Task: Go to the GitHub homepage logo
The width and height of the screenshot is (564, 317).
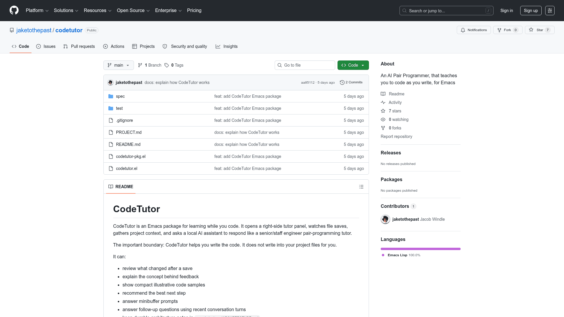Action: [14, 10]
